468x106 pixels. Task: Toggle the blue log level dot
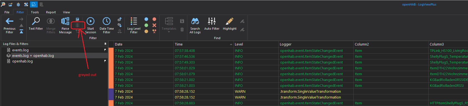[x=146, y=19]
